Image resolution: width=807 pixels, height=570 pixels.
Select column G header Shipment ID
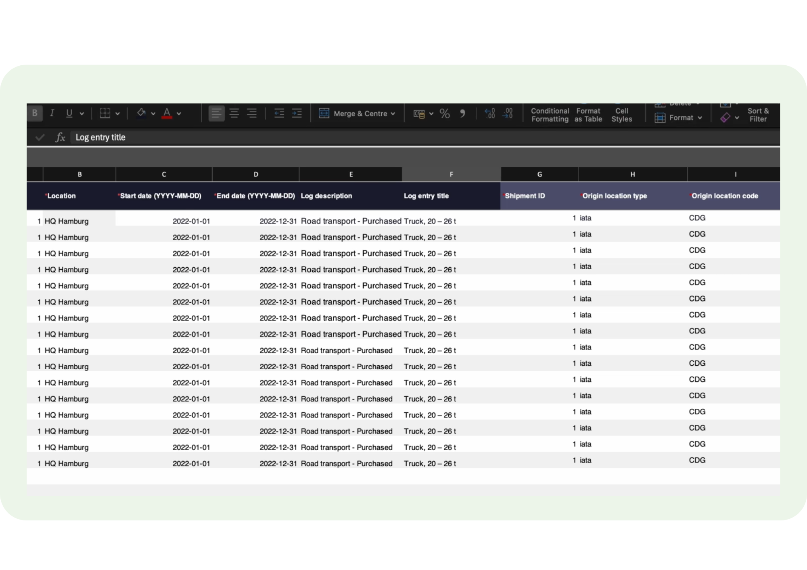[539, 174]
